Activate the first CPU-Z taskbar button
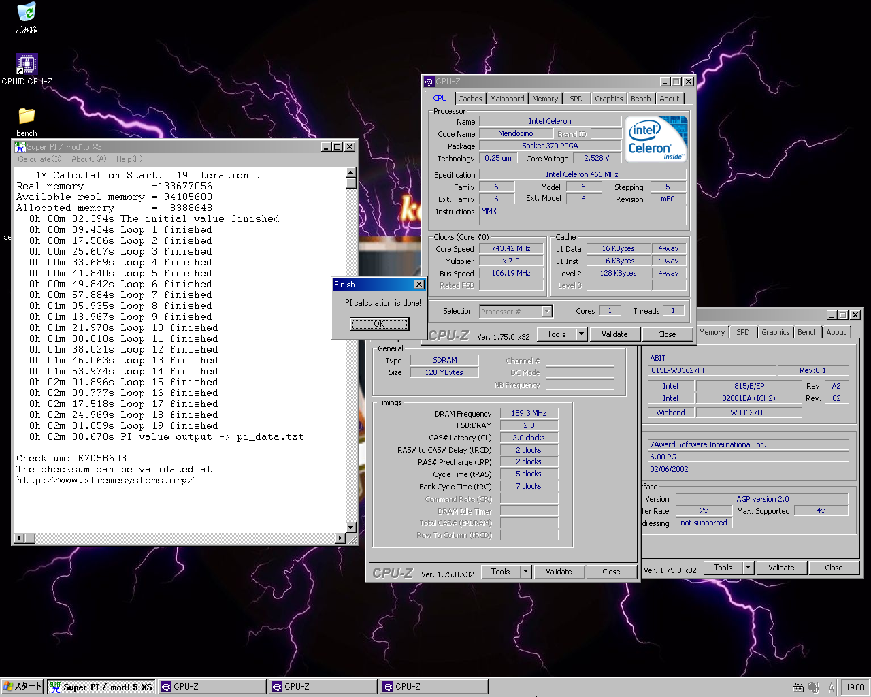 point(212,687)
